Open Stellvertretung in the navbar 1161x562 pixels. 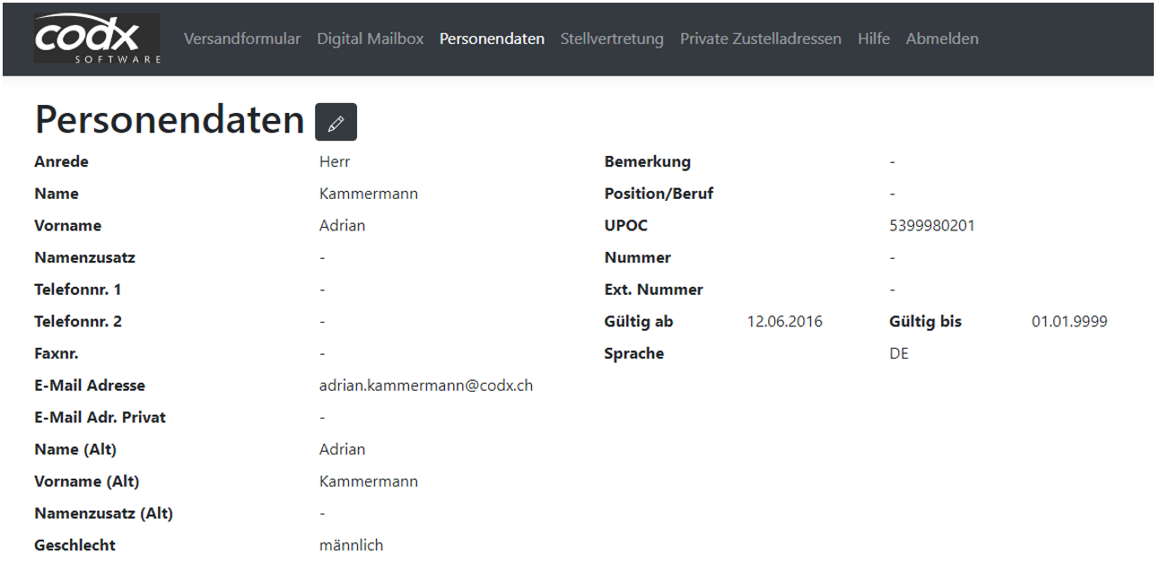click(612, 39)
